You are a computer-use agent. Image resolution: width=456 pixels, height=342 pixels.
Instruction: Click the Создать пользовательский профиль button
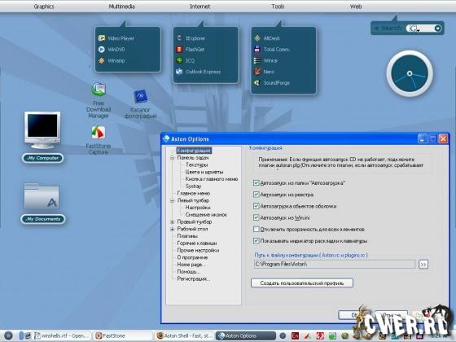302,283
